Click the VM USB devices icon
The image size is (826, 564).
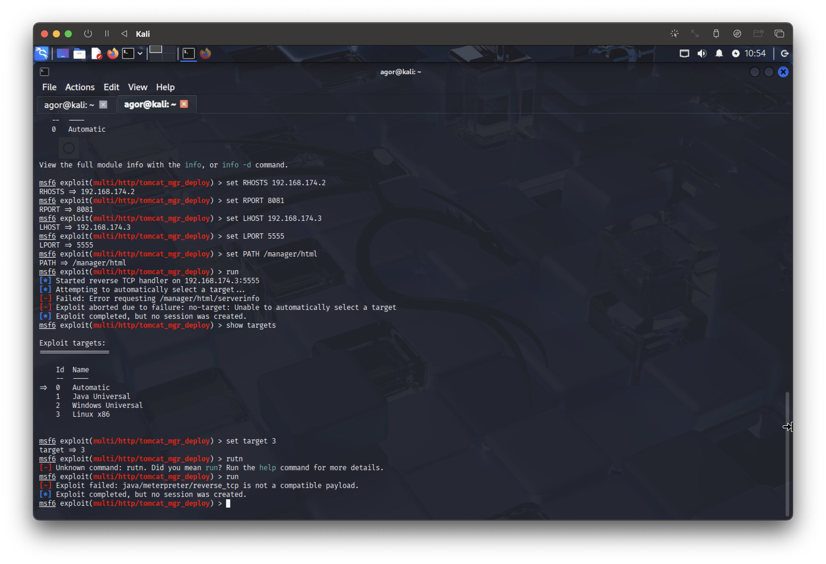[x=716, y=34]
